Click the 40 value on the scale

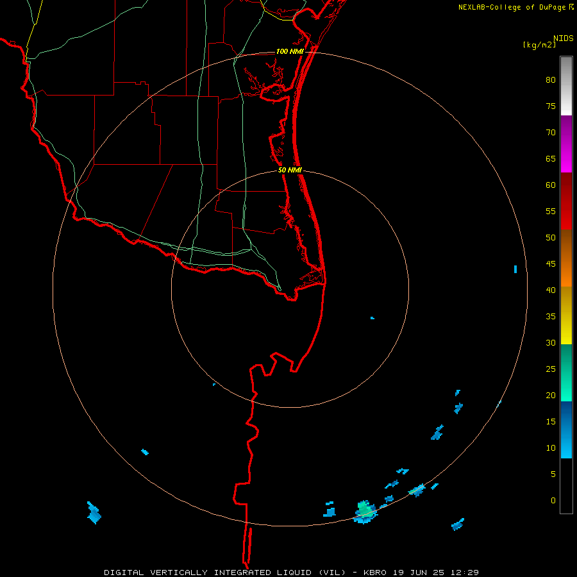[x=551, y=290]
